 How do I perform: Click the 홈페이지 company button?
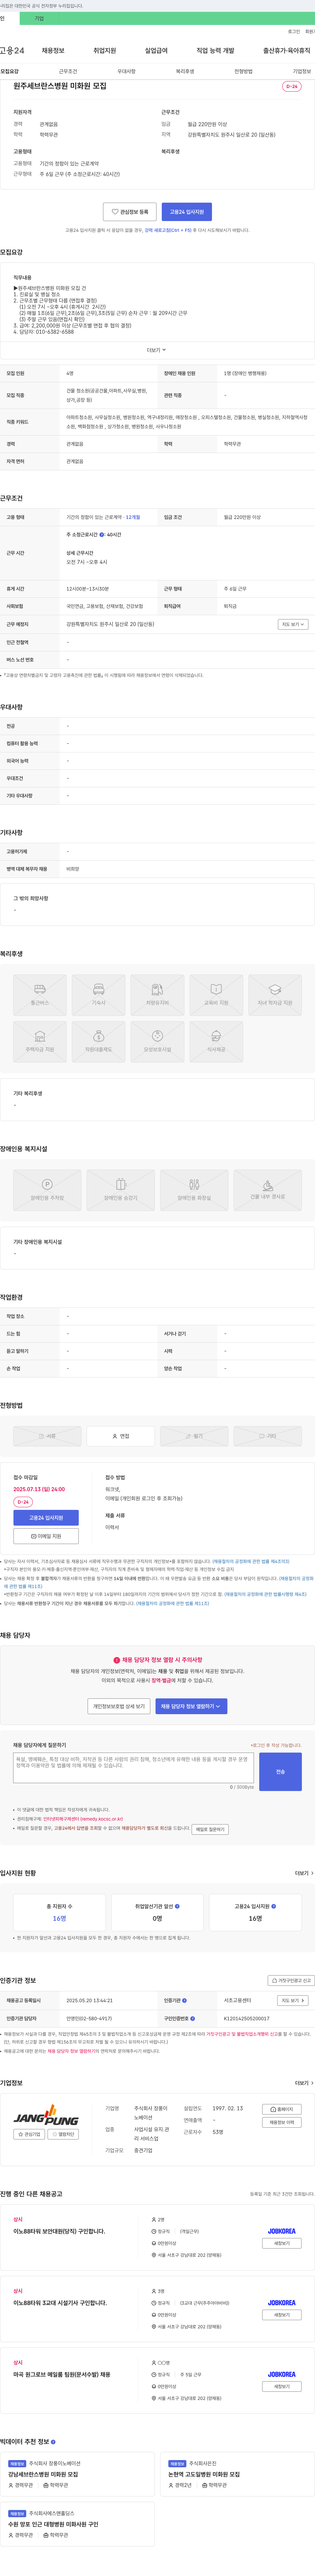click(x=282, y=2109)
